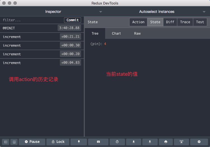The image size is (210, 147).
Task: Switch to the State tab button
Action: click(x=155, y=22)
